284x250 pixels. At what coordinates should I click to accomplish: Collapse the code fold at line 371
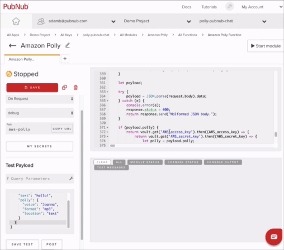[107, 127]
